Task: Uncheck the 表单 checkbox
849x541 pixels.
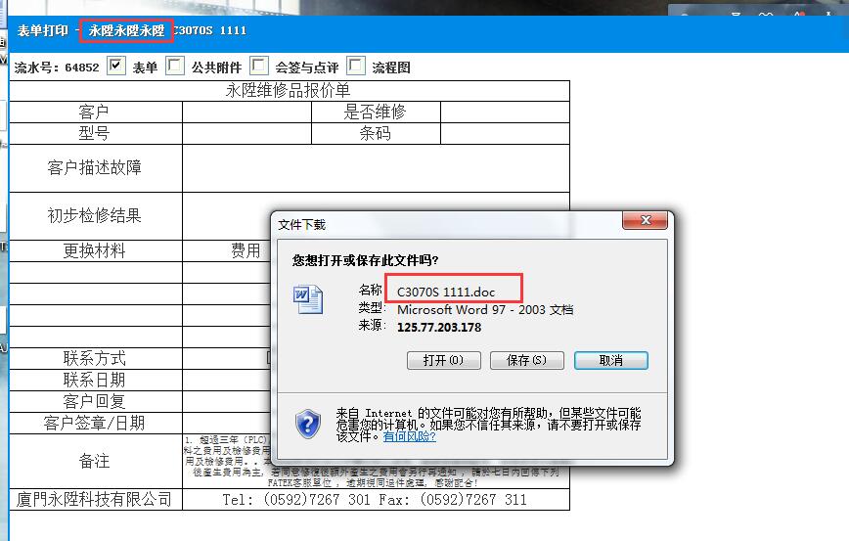Action: pos(117,66)
